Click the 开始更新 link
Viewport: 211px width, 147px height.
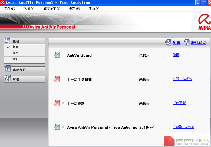(x=179, y=103)
